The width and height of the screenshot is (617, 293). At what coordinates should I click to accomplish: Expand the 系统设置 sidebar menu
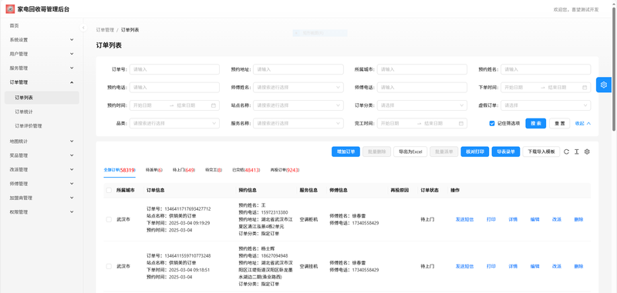[42, 40]
